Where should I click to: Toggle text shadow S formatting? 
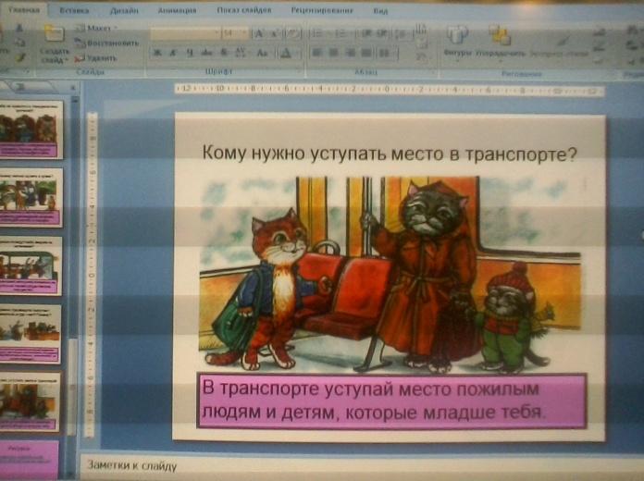click(224, 53)
